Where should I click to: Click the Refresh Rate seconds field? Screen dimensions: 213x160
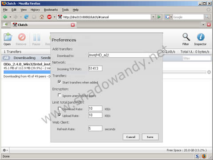95,128
